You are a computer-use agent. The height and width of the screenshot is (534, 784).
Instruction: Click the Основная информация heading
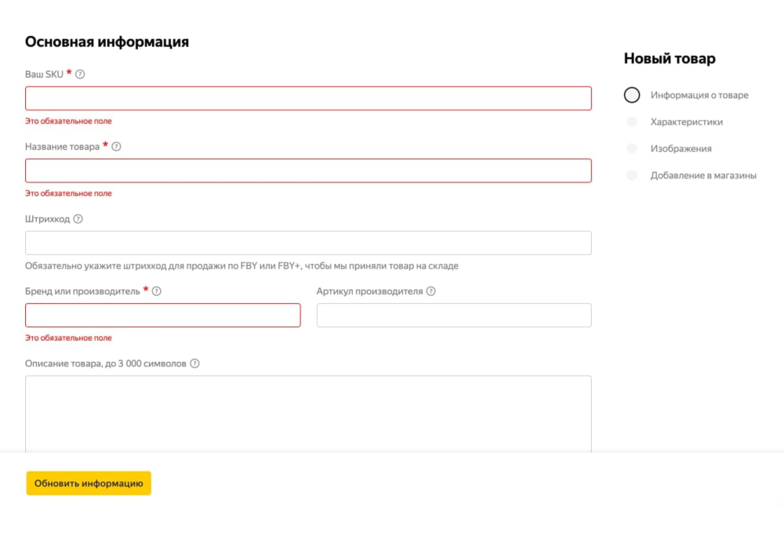coord(107,42)
